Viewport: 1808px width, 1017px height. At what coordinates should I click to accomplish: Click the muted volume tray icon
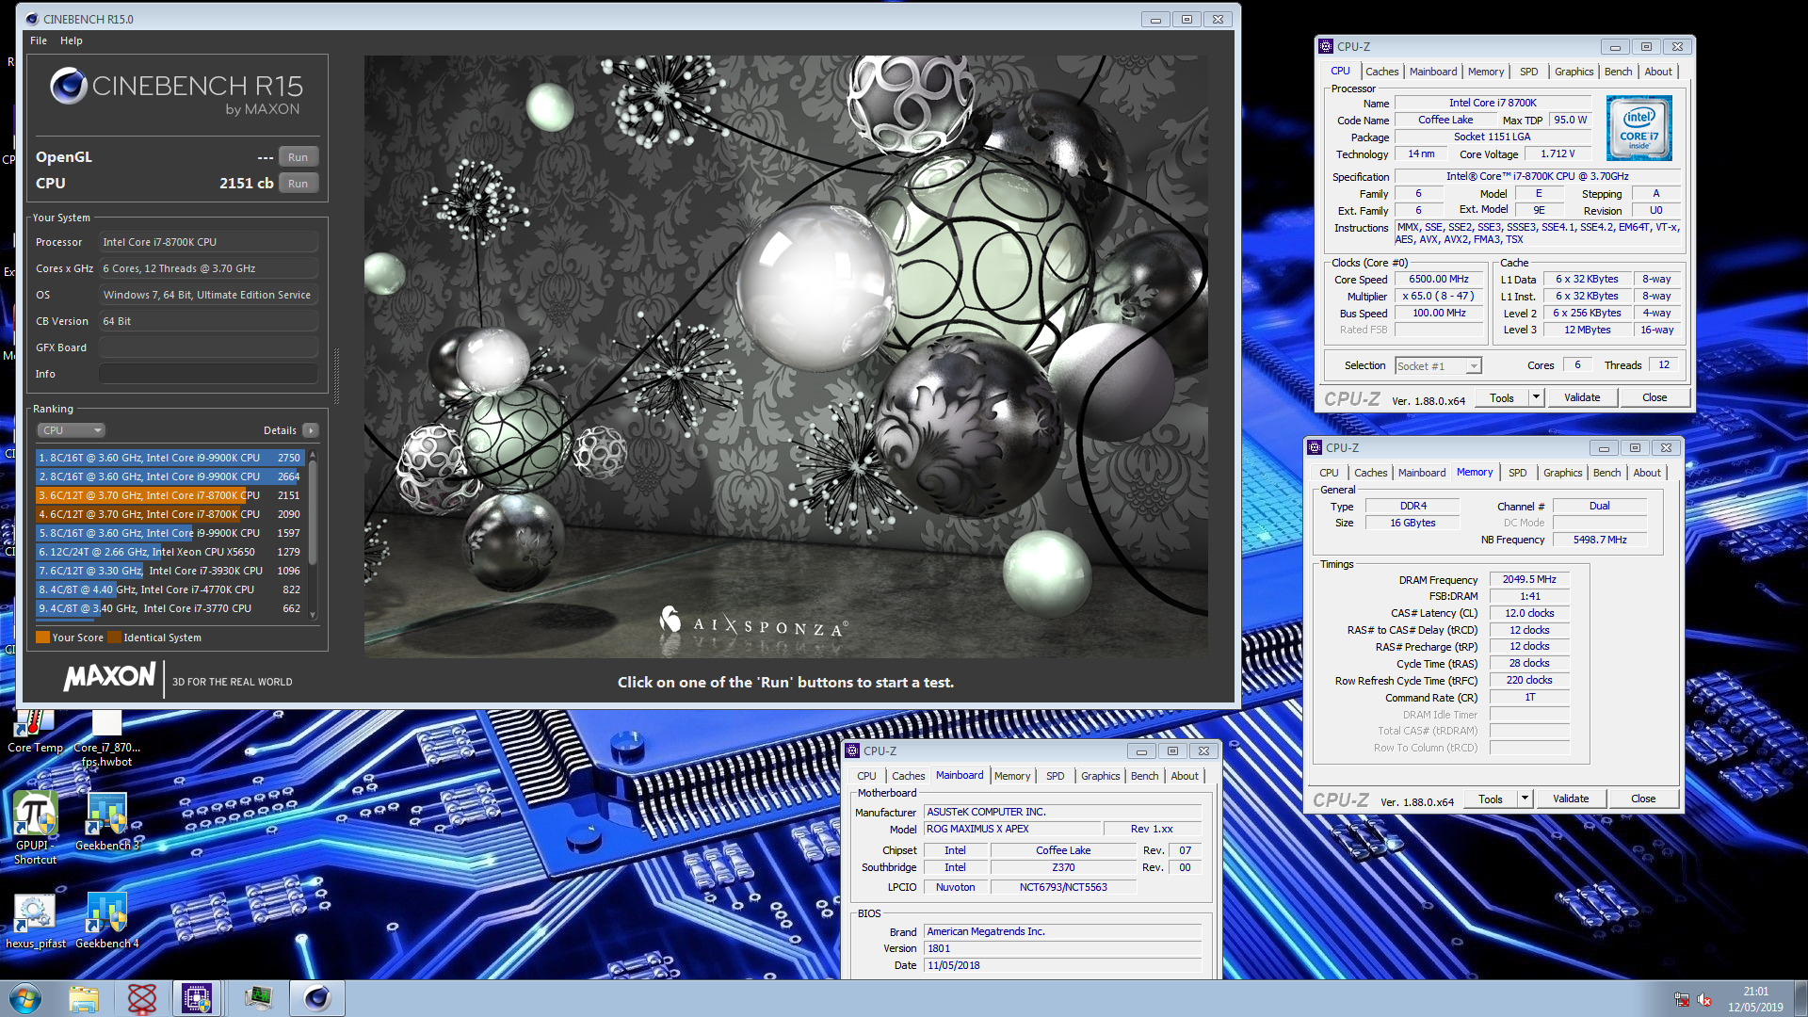click(1703, 999)
